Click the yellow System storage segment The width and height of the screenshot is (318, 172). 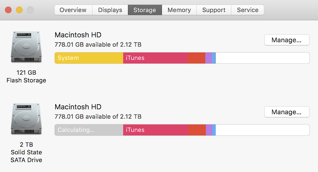coord(89,58)
